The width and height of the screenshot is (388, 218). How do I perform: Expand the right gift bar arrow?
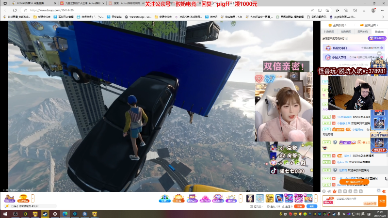(x=316, y=199)
